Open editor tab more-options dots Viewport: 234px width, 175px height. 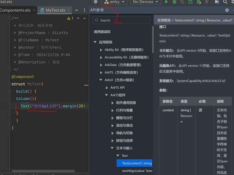85,10
